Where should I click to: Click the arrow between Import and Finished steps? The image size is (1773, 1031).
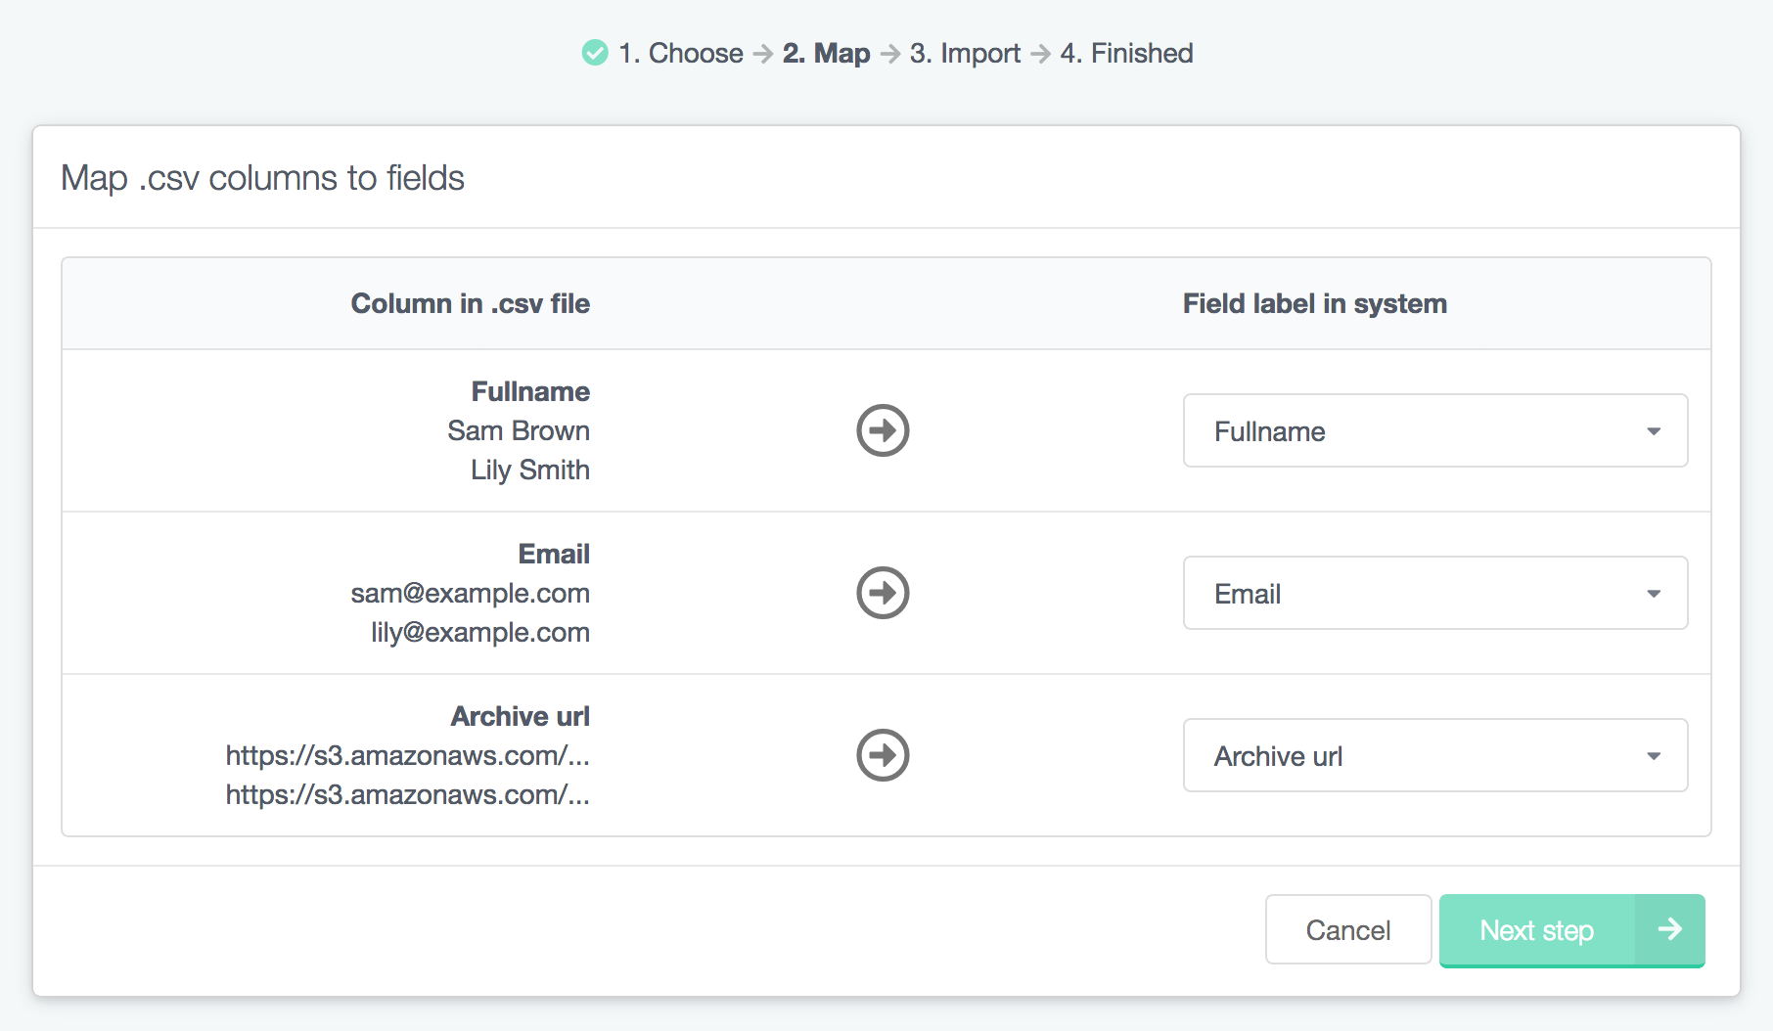tap(1040, 54)
